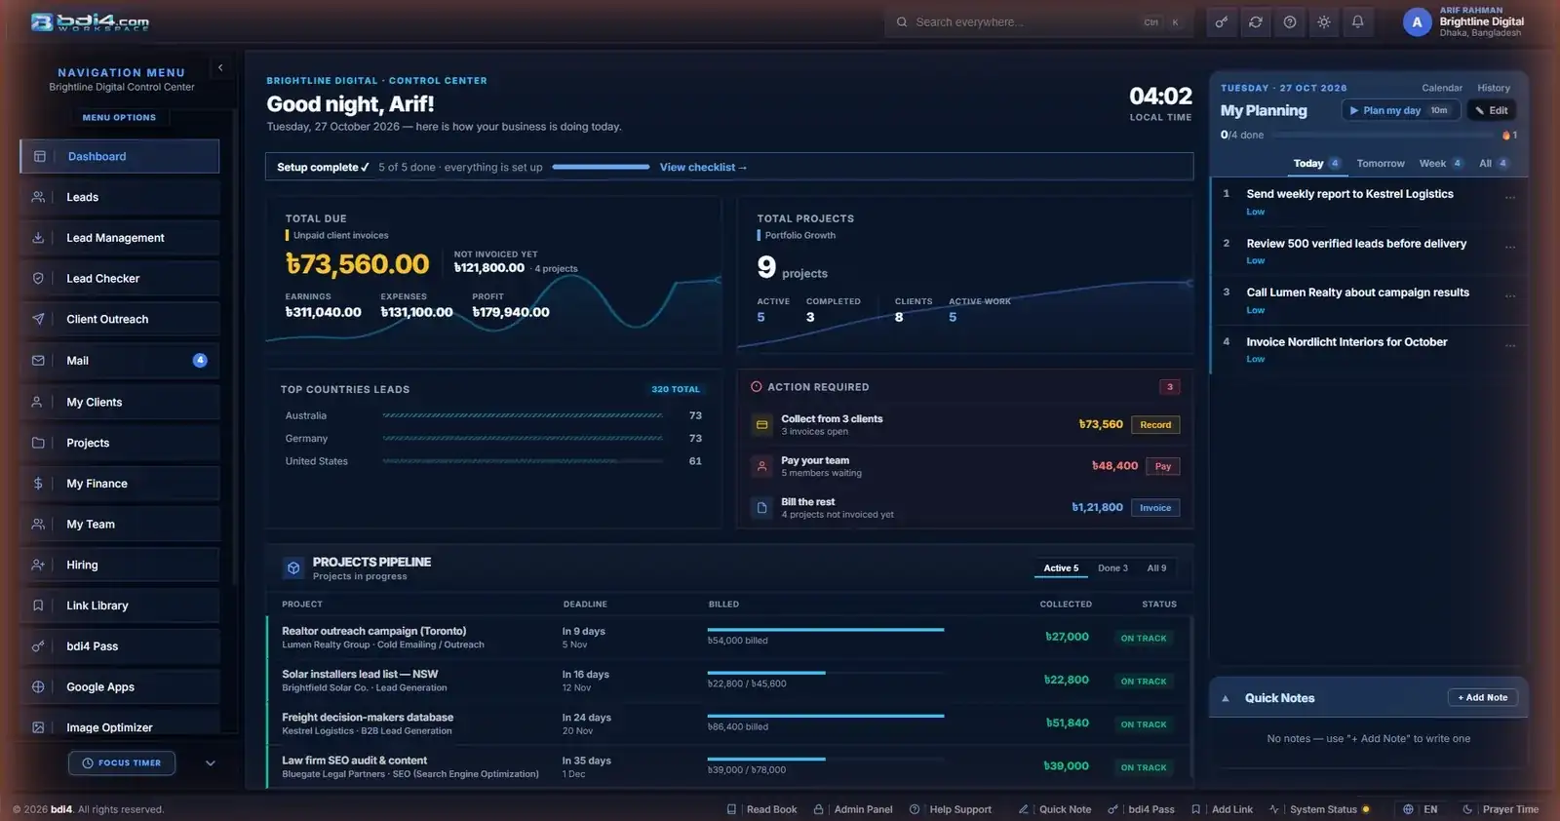
Task: Toggle the light/dark theme sun icon
Action: [1324, 21]
